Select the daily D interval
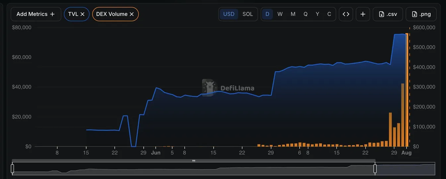 267,14
